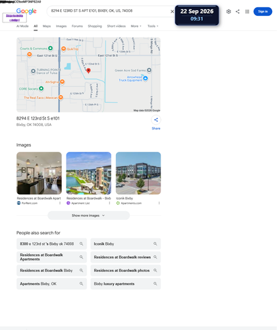Screen dimensions: 280x330
Task: Expand the More dropdown
Action: (136, 26)
